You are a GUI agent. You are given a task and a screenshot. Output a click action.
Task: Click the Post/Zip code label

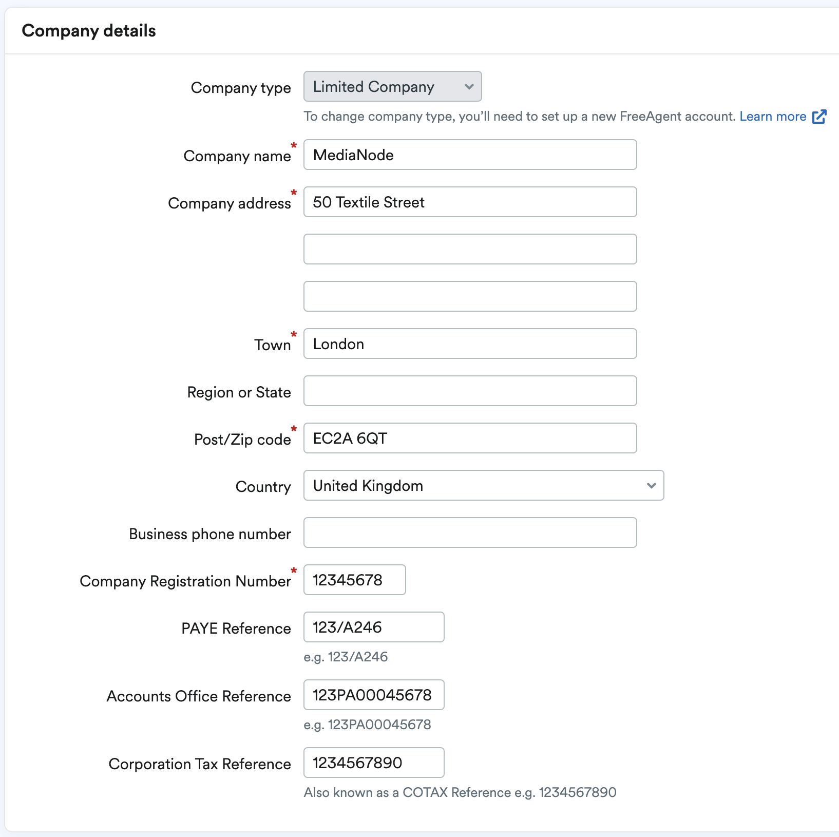pyautogui.click(x=242, y=440)
